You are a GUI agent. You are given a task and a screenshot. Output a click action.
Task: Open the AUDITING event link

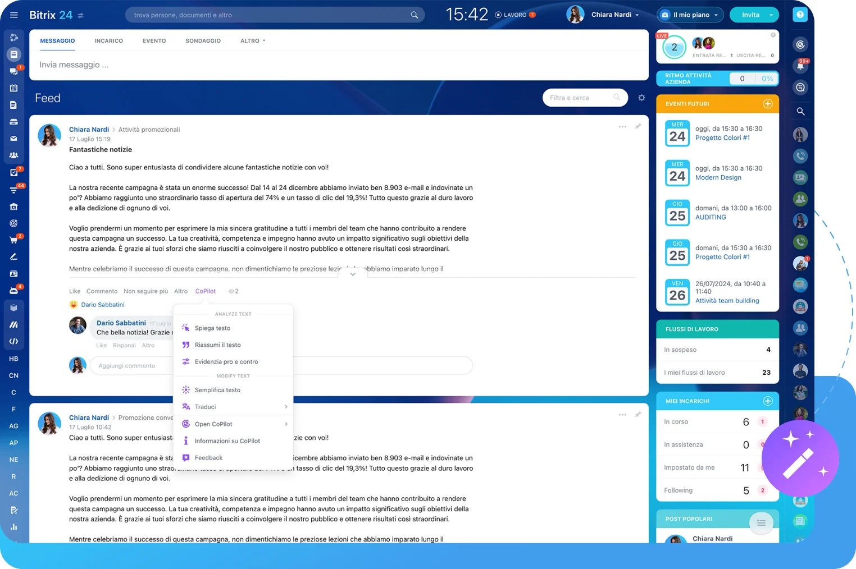tap(711, 217)
